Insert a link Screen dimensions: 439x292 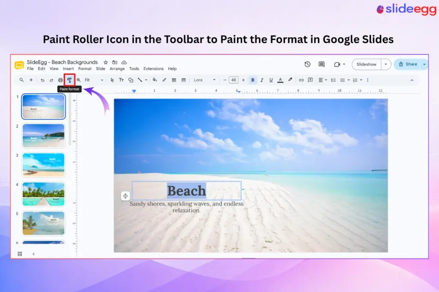(301, 80)
